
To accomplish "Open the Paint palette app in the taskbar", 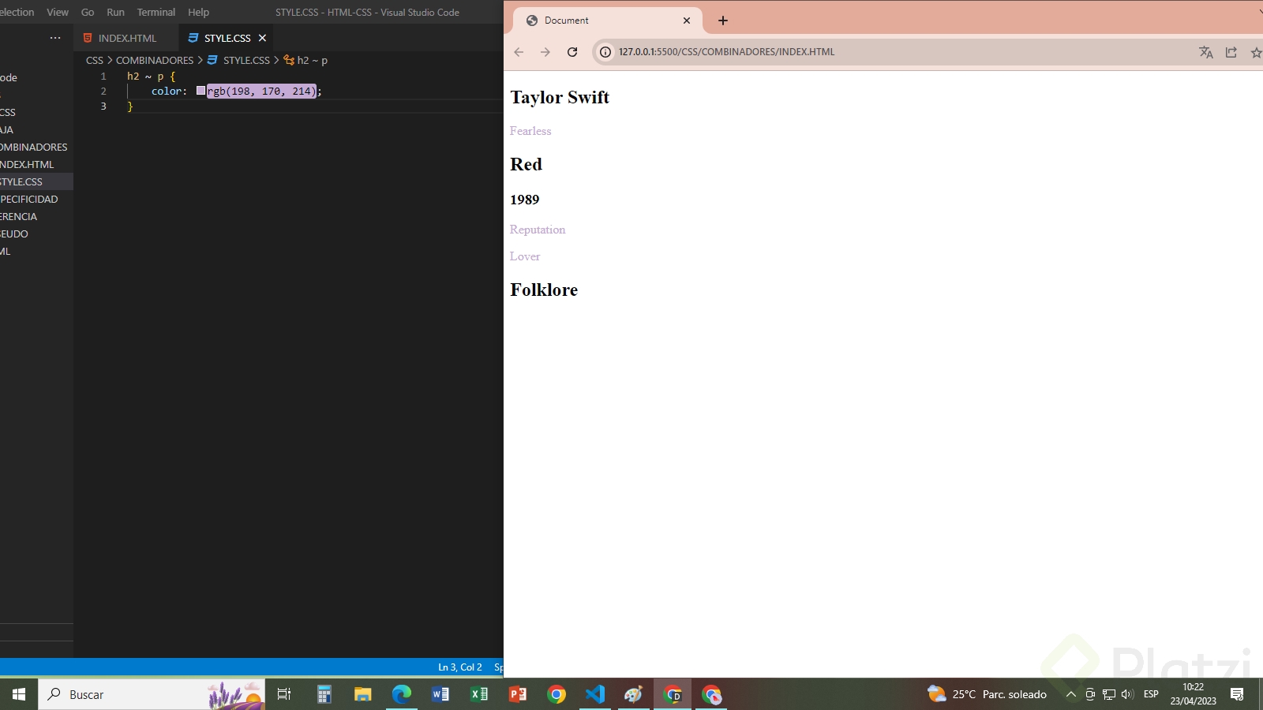I will tap(634, 694).
